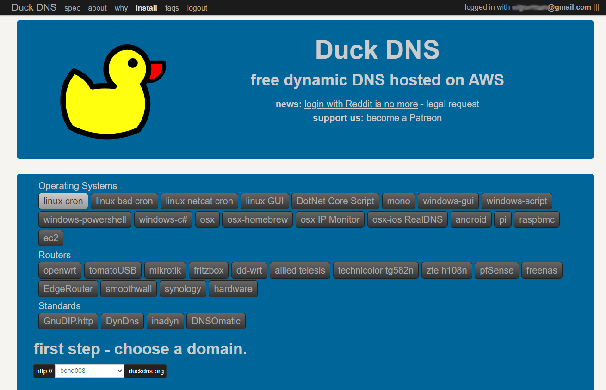Image resolution: width=606 pixels, height=390 pixels.
Task: Select the windows-c# button
Action: click(163, 219)
